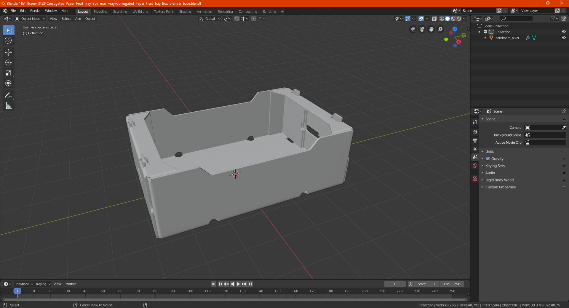Toggle proportional editing
The height and width of the screenshot is (308, 569).
[254, 19]
